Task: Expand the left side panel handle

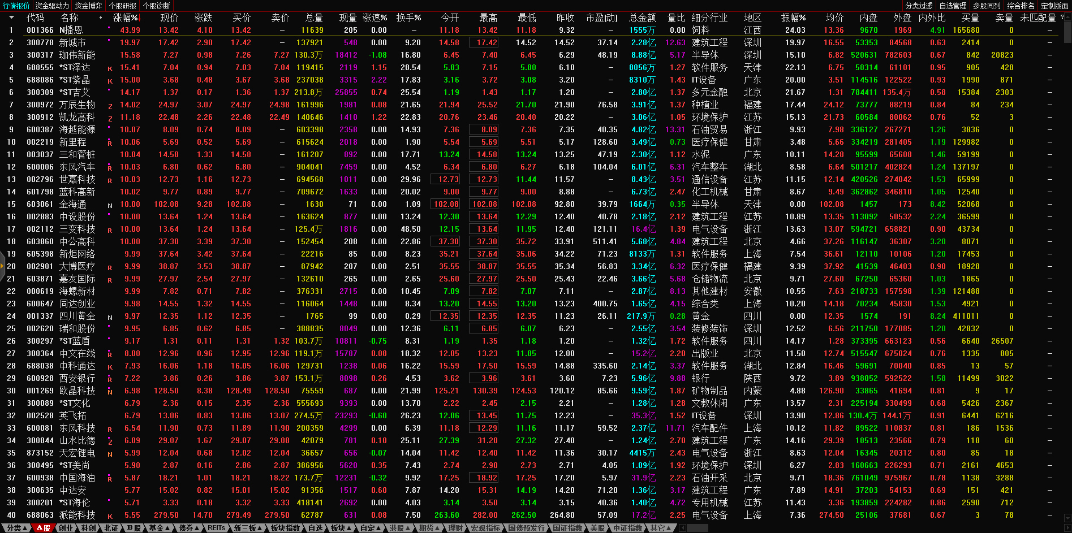Action: pos(2,266)
